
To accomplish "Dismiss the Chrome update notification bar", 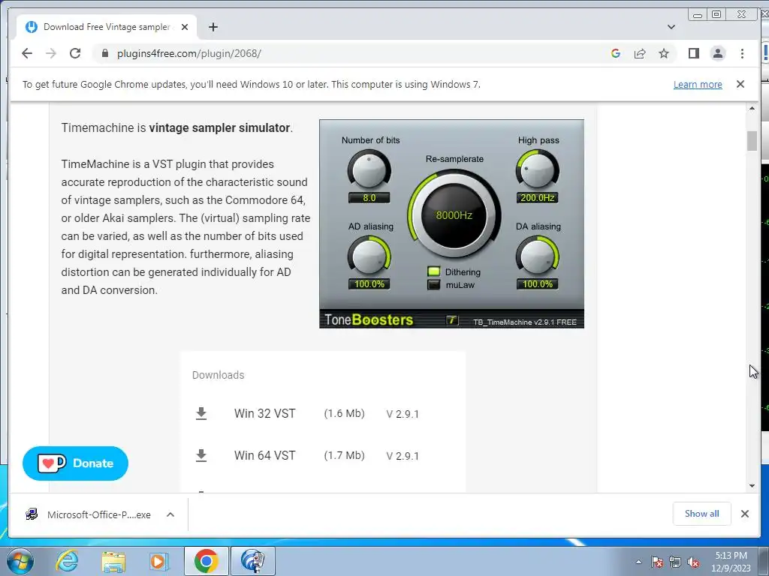I will click(x=740, y=84).
